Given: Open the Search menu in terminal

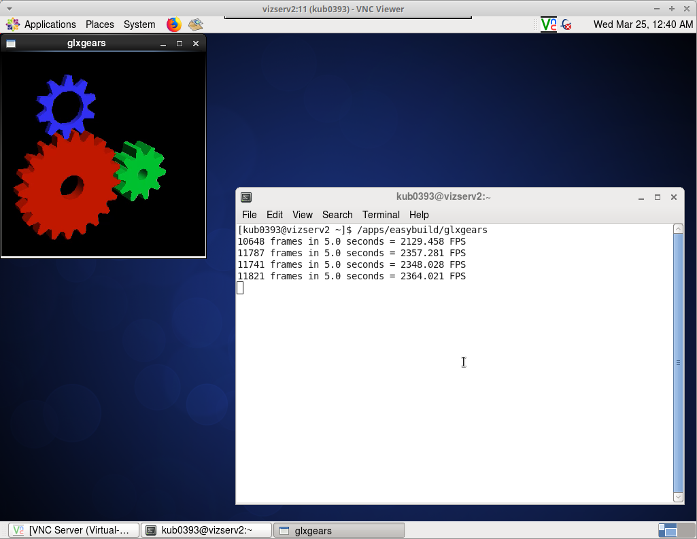Looking at the screenshot, I should pos(337,215).
